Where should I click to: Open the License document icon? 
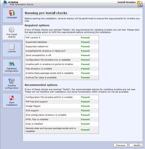tap(12, 47)
